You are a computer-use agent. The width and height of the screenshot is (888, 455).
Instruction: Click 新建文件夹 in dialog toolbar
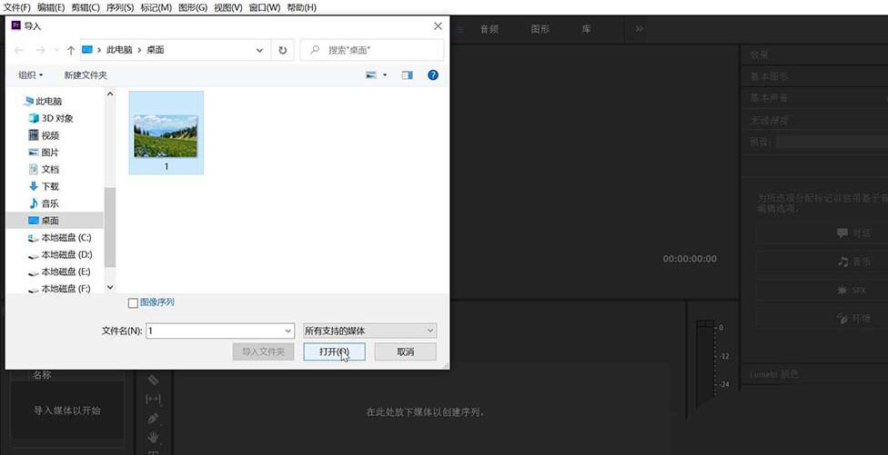[86, 75]
